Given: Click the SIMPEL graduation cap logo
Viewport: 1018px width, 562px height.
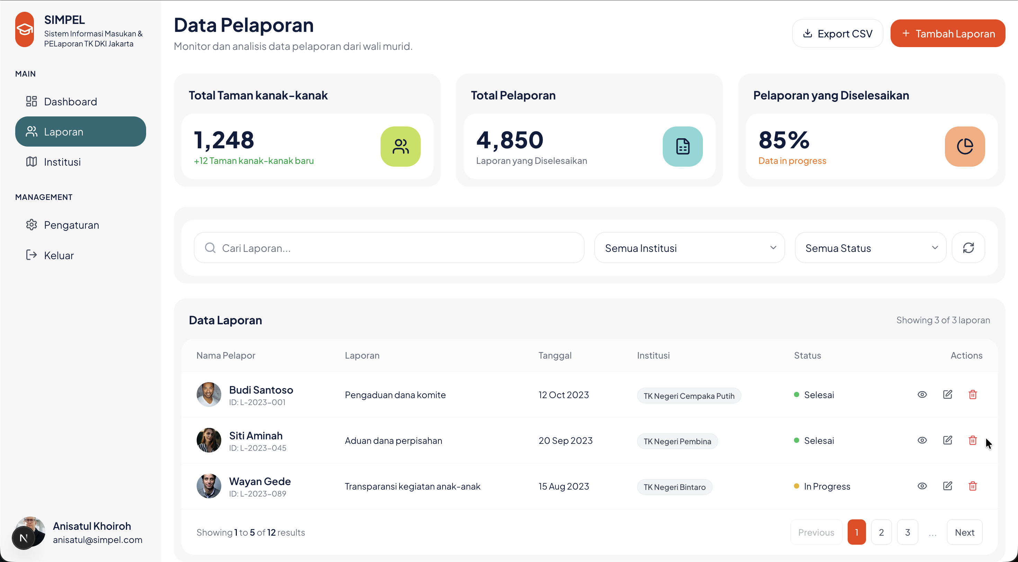Looking at the screenshot, I should click(x=25, y=30).
